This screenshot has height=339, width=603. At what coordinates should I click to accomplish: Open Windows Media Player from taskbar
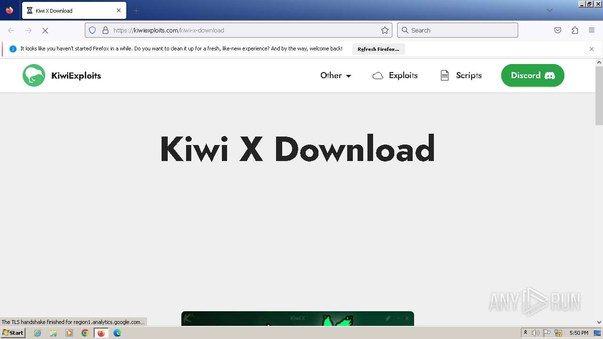(x=69, y=333)
